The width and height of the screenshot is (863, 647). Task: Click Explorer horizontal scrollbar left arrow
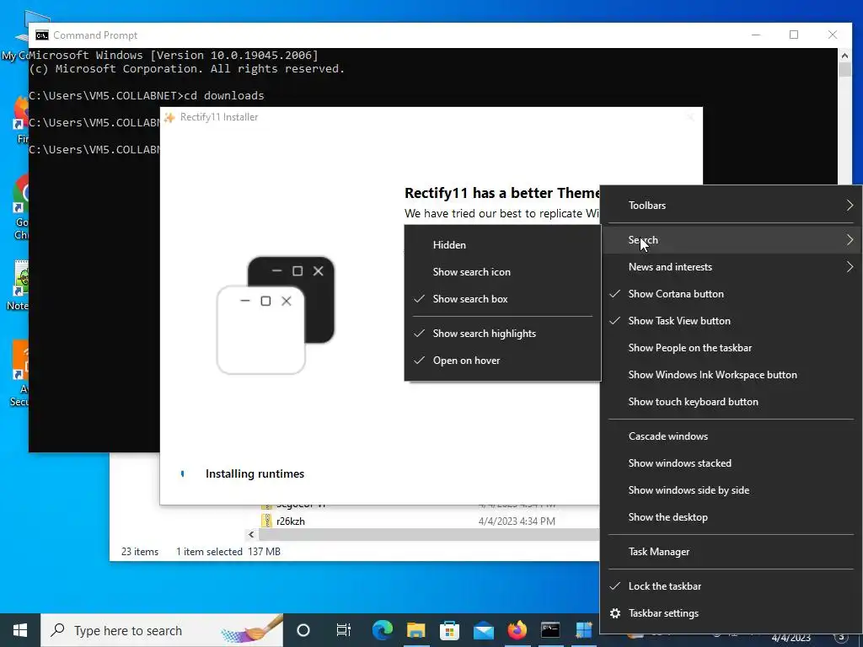[x=251, y=534]
